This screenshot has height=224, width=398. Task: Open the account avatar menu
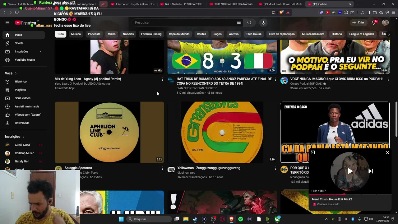385,22
